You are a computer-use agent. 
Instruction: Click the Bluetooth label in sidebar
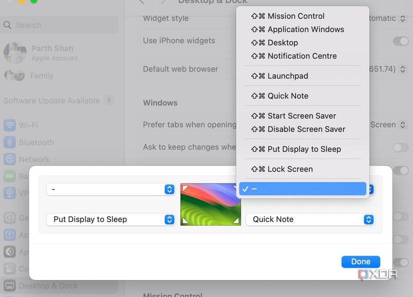tap(37, 142)
